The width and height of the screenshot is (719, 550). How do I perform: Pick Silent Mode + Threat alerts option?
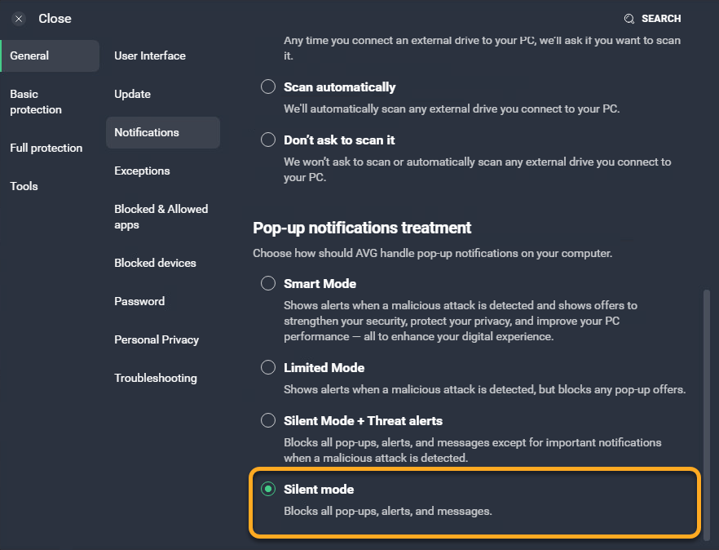coord(268,420)
